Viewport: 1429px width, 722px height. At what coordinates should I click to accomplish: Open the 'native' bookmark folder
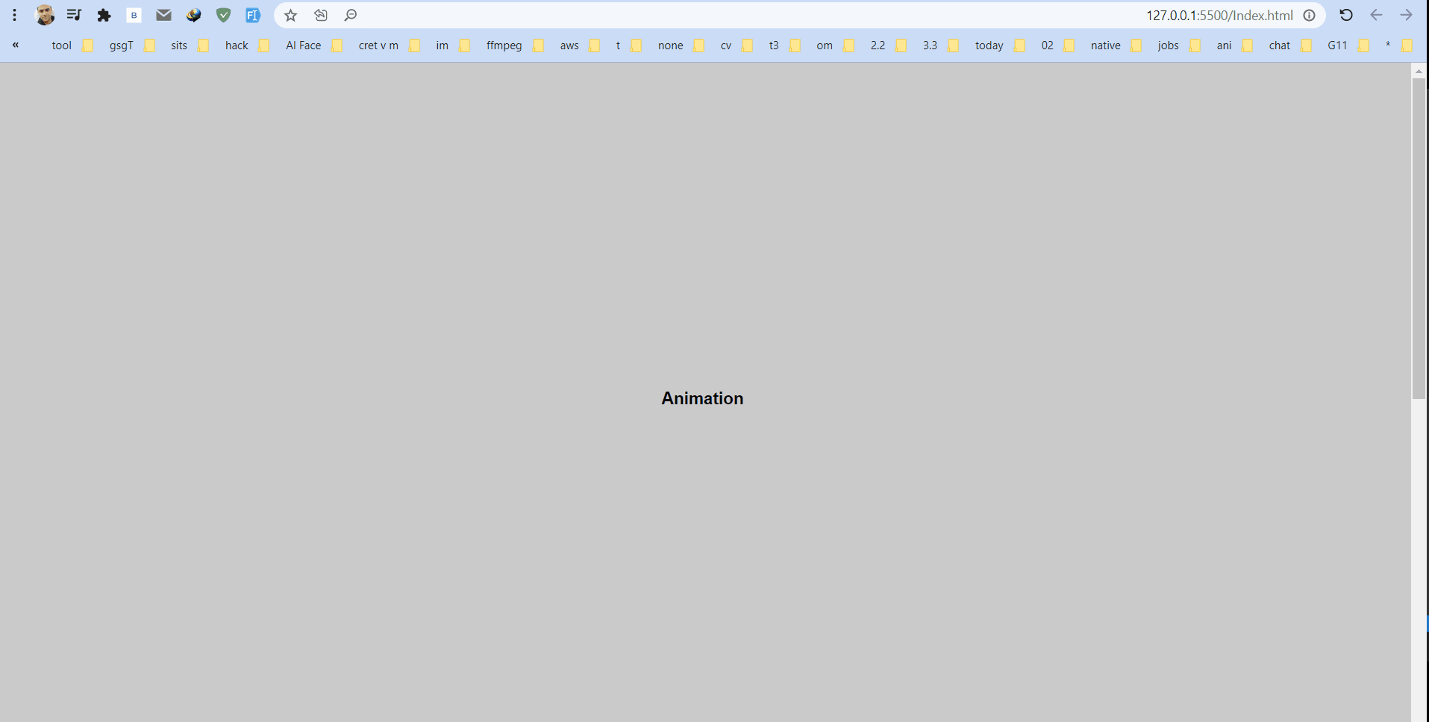tap(1116, 45)
